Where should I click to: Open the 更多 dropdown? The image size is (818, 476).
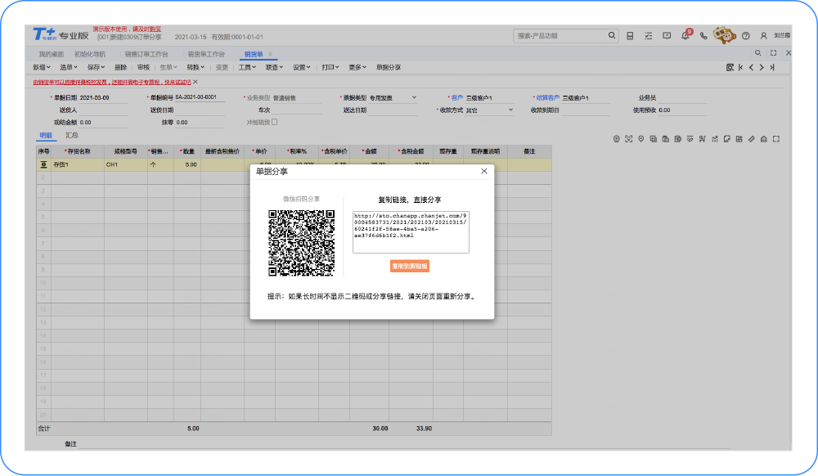pyautogui.click(x=357, y=68)
